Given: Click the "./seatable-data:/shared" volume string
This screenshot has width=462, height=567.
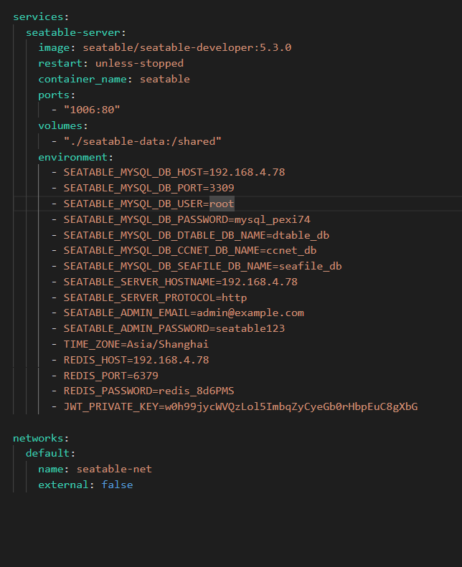Looking at the screenshot, I should [142, 141].
